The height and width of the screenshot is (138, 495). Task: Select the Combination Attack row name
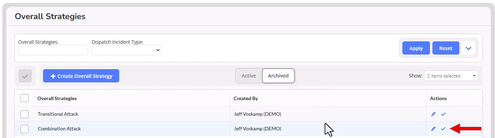point(59,129)
